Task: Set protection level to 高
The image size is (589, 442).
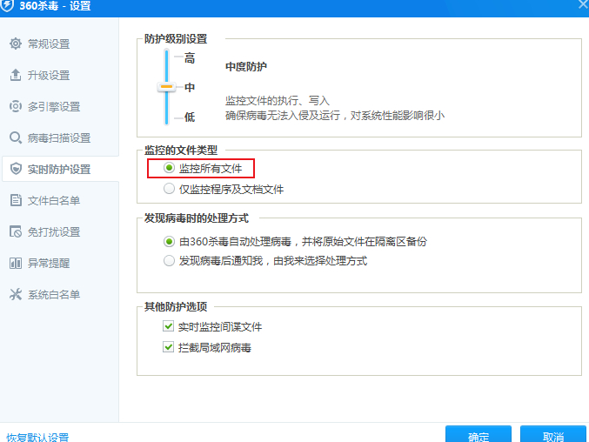Action: (190, 58)
